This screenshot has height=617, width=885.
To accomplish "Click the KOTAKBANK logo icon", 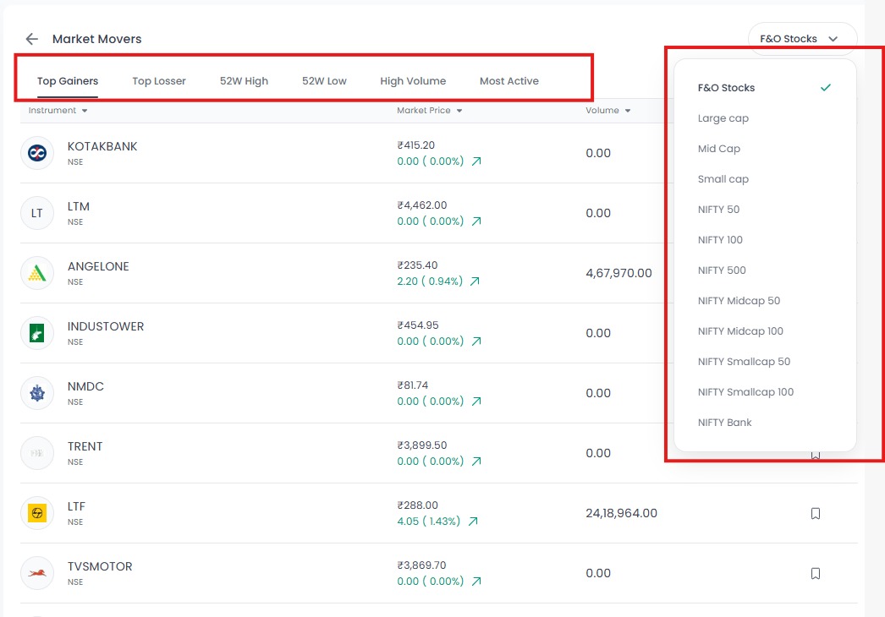I will click(x=37, y=153).
